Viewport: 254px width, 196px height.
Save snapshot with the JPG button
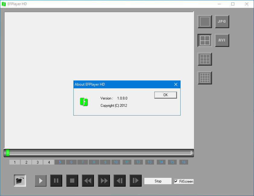click(x=222, y=22)
